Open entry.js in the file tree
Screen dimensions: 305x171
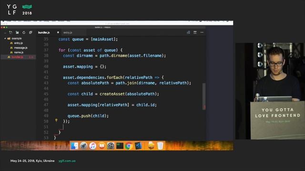(x=18, y=43)
